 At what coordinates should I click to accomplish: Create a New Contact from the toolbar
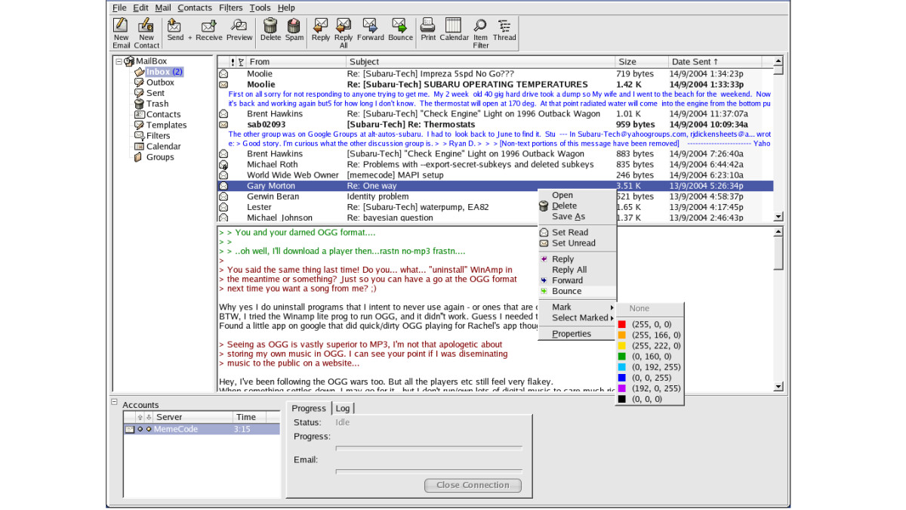coord(146,32)
